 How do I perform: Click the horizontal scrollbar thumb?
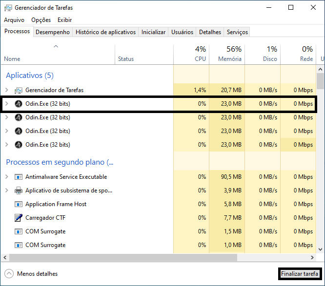(123, 258)
